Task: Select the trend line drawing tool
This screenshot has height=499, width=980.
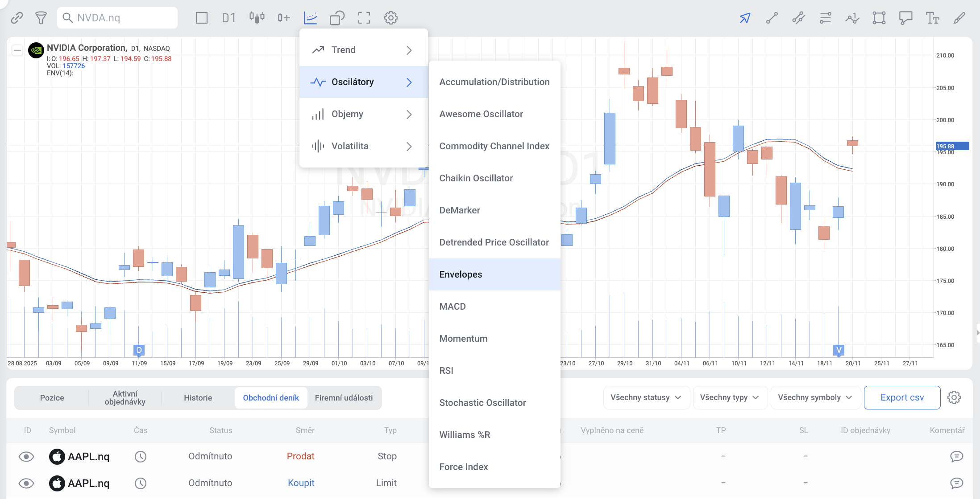Action: tap(772, 18)
